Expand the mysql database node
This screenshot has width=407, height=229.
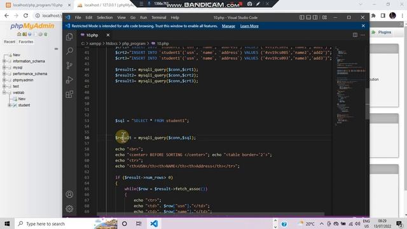4,67
